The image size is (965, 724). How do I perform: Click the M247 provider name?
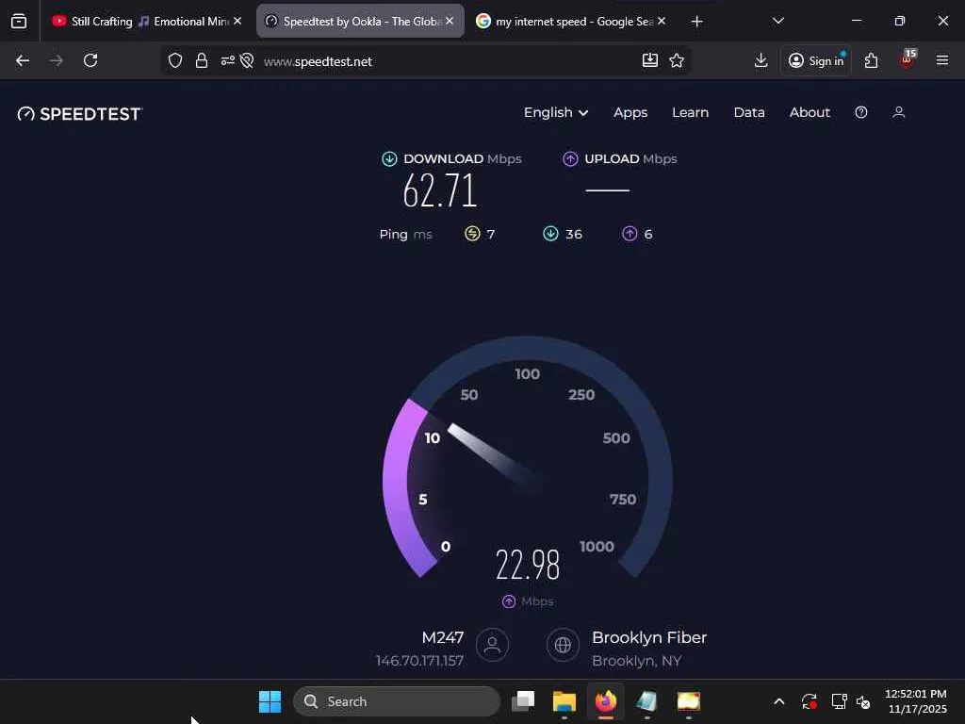443,637
